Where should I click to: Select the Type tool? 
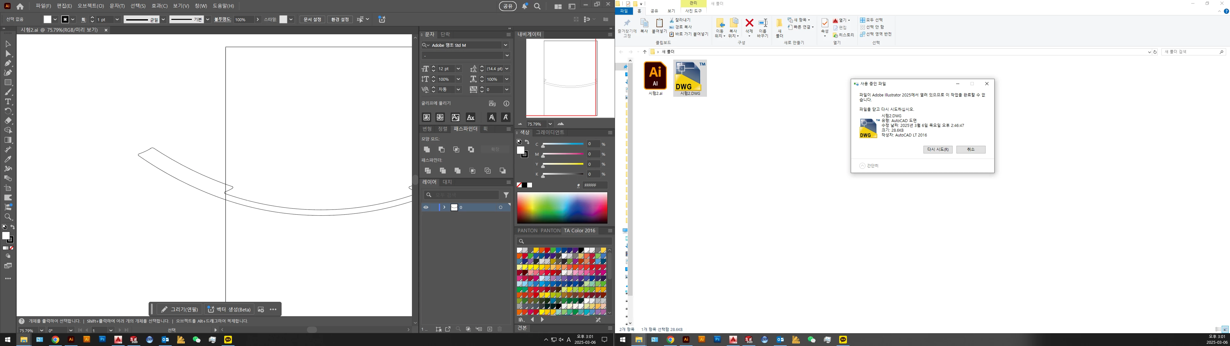(8, 102)
